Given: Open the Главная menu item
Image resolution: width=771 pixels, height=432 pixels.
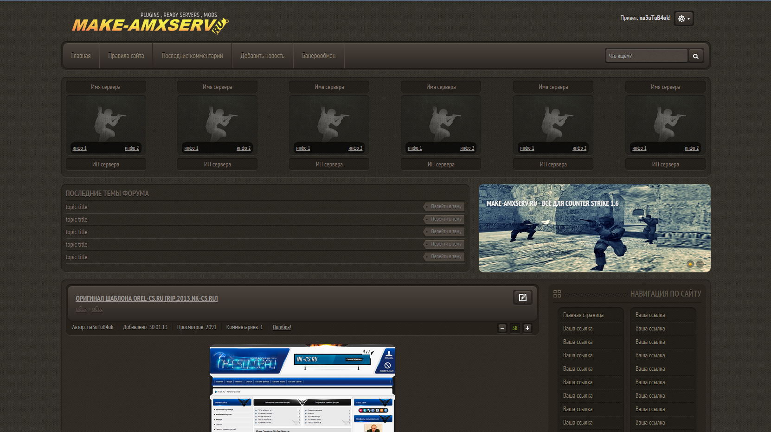Looking at the screenshot, I should 81,56.
